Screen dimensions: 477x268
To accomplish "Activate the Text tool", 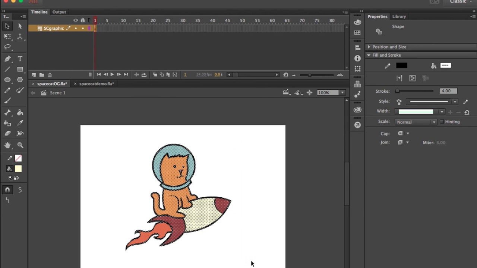I will point(20,59).
